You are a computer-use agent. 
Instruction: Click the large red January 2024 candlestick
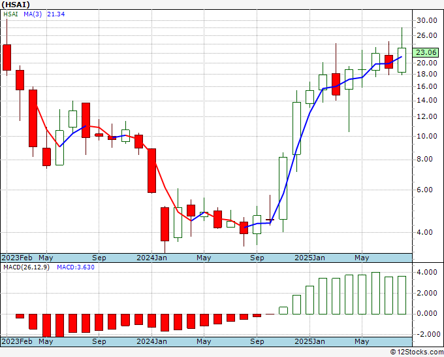pyautogui.click(x=151, y=171)
